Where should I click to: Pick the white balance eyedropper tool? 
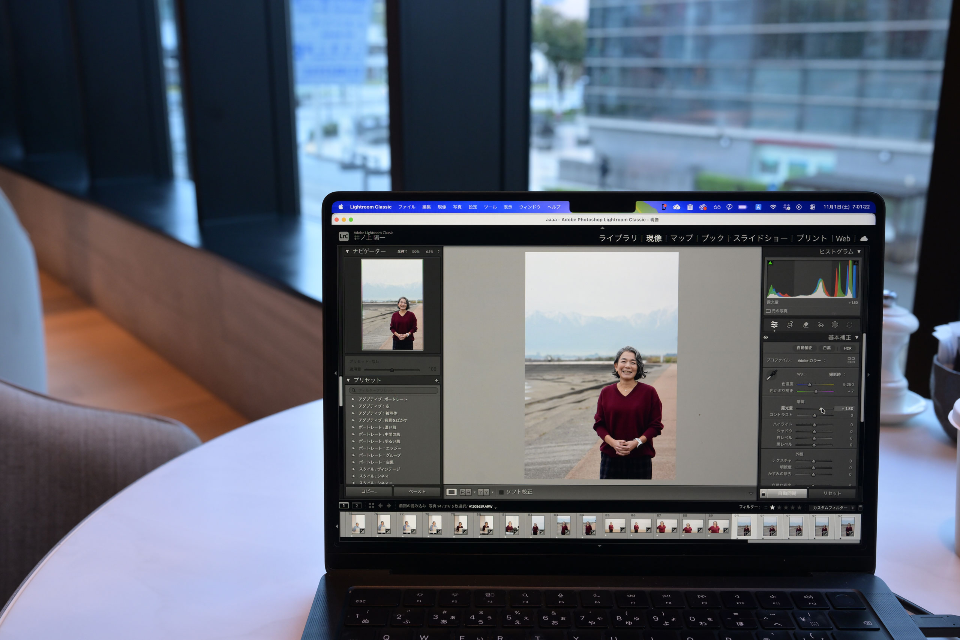(x=771, y=375)
